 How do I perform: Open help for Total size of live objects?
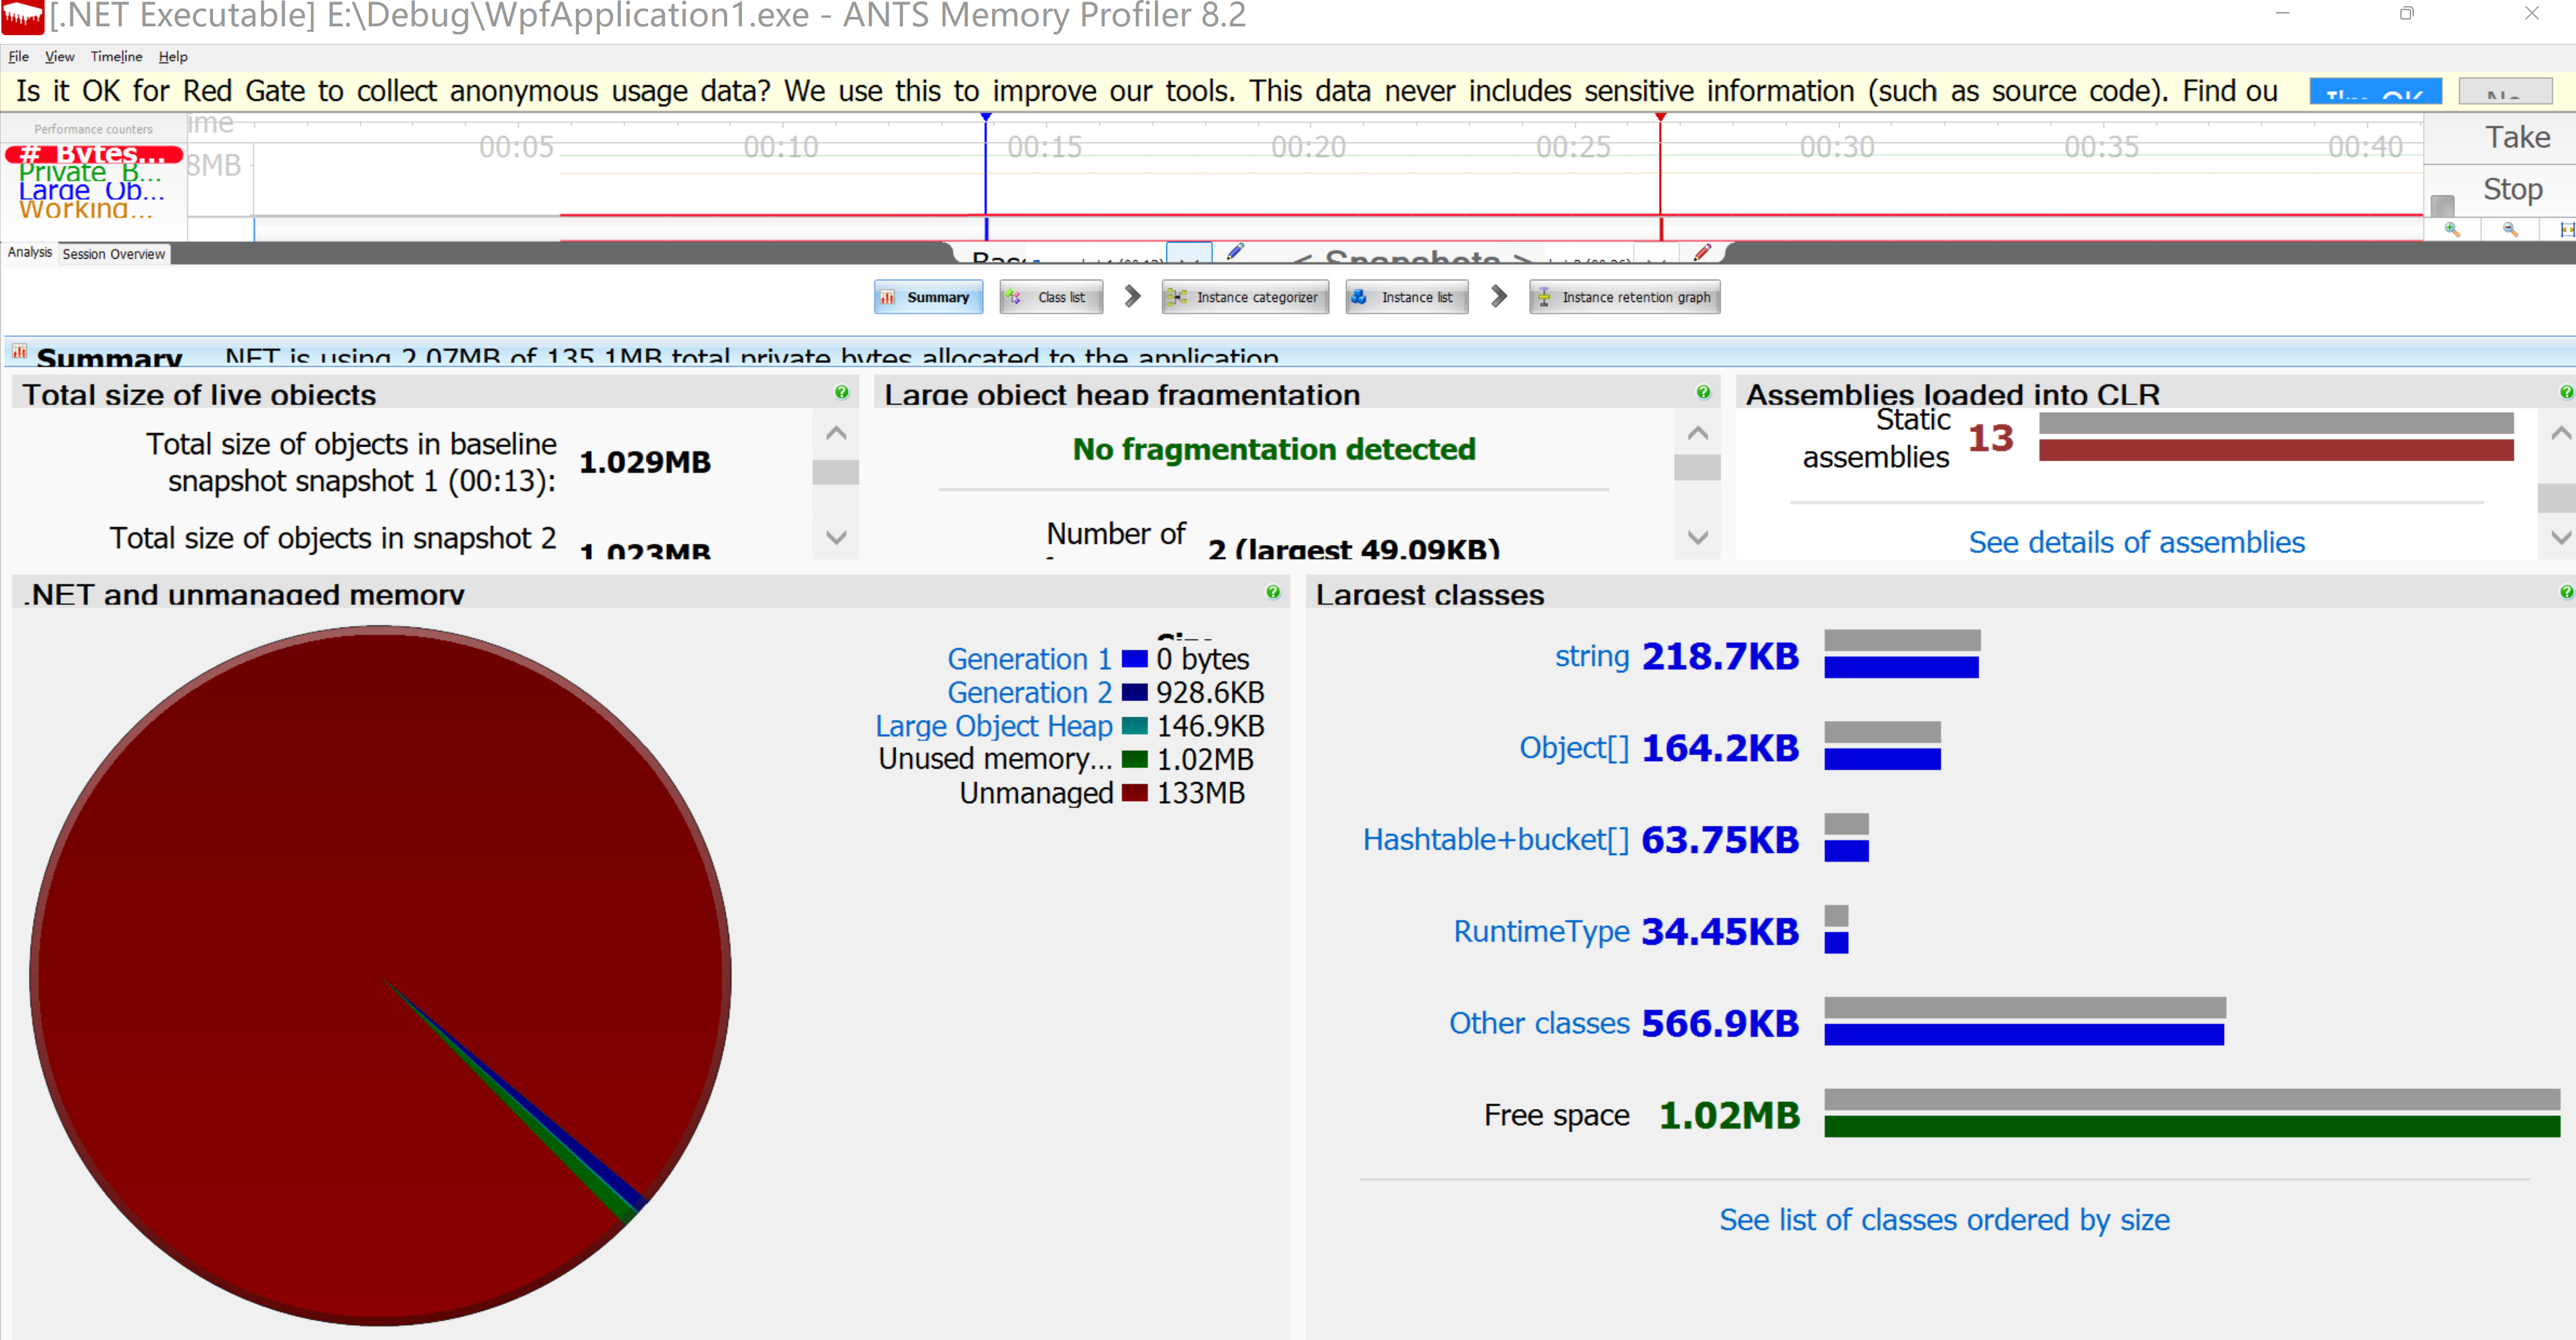click(841, 392)
